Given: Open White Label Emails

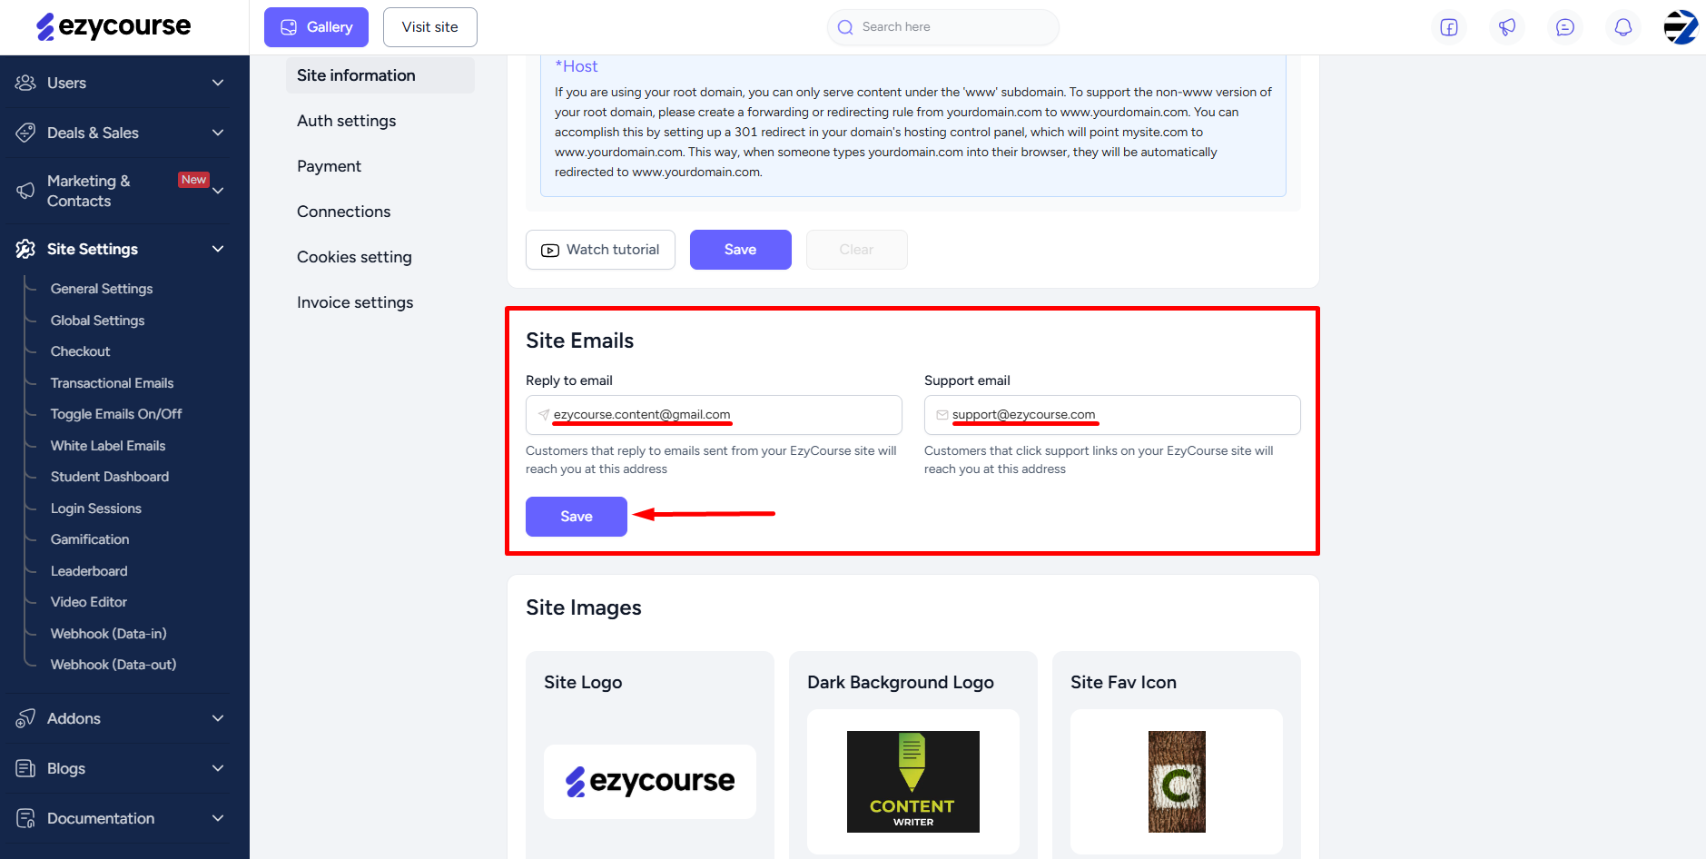Looking at the screenshot, I should point(108,446).
